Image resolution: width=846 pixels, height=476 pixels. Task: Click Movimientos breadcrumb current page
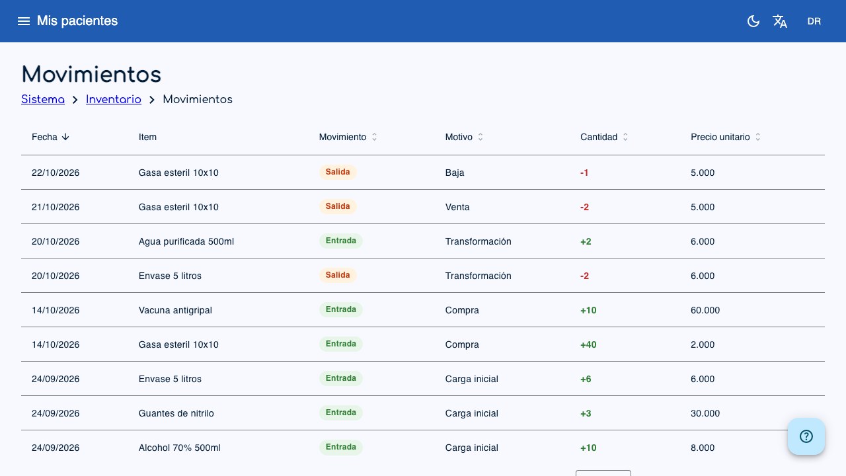[x=198, y=99]
